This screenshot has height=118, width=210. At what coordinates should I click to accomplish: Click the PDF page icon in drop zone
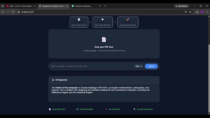(x=104, y=39)
